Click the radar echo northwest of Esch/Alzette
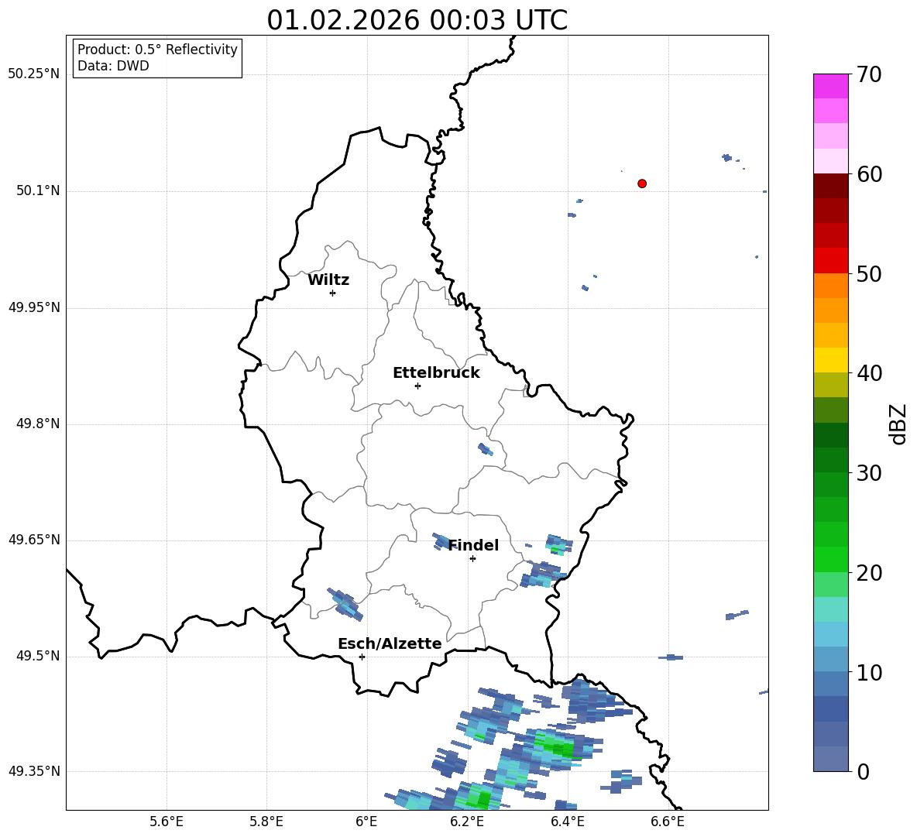 click(345, 605)
